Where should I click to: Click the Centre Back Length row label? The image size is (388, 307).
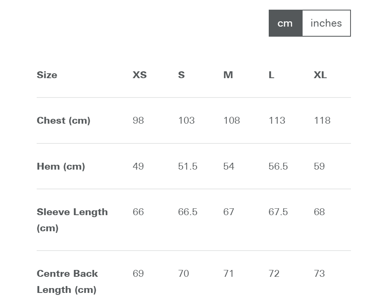click(67, 282)
